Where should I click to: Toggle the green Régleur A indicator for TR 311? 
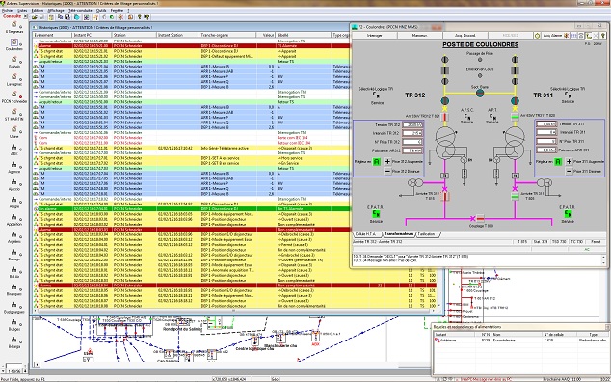tap(558, 161)
